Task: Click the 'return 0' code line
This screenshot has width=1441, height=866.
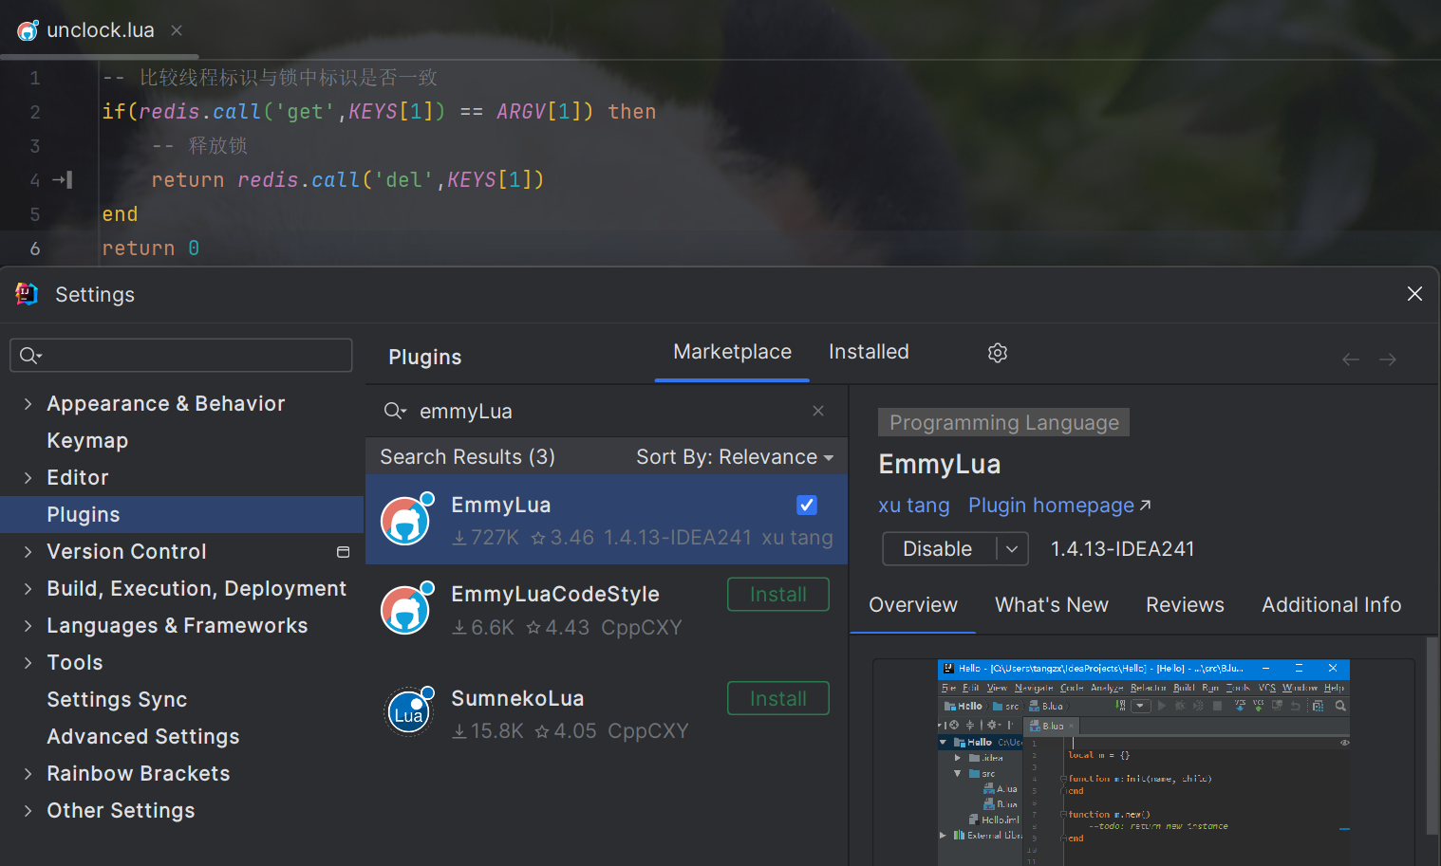Action: click(150, 249)
